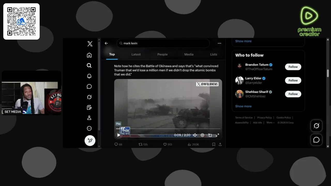Open Accessibility footer link
The height and width of the screenshot is (186, 331).
tap(242, 123)
